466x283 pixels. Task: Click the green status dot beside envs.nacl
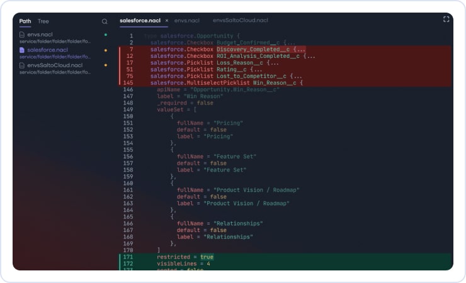point(106,35)
